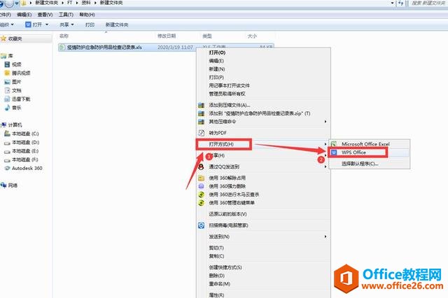Open the address bar history dropdown arrow
The width and height of the screenshot is (448, 298).
[392, 3]
